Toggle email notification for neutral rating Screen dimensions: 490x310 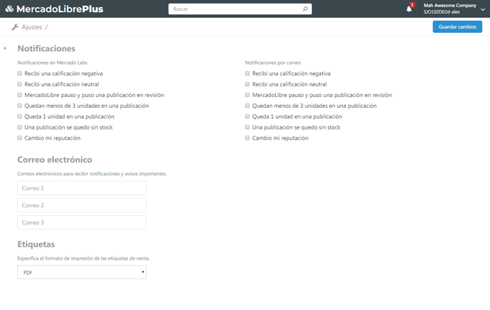tap(248, 84)
